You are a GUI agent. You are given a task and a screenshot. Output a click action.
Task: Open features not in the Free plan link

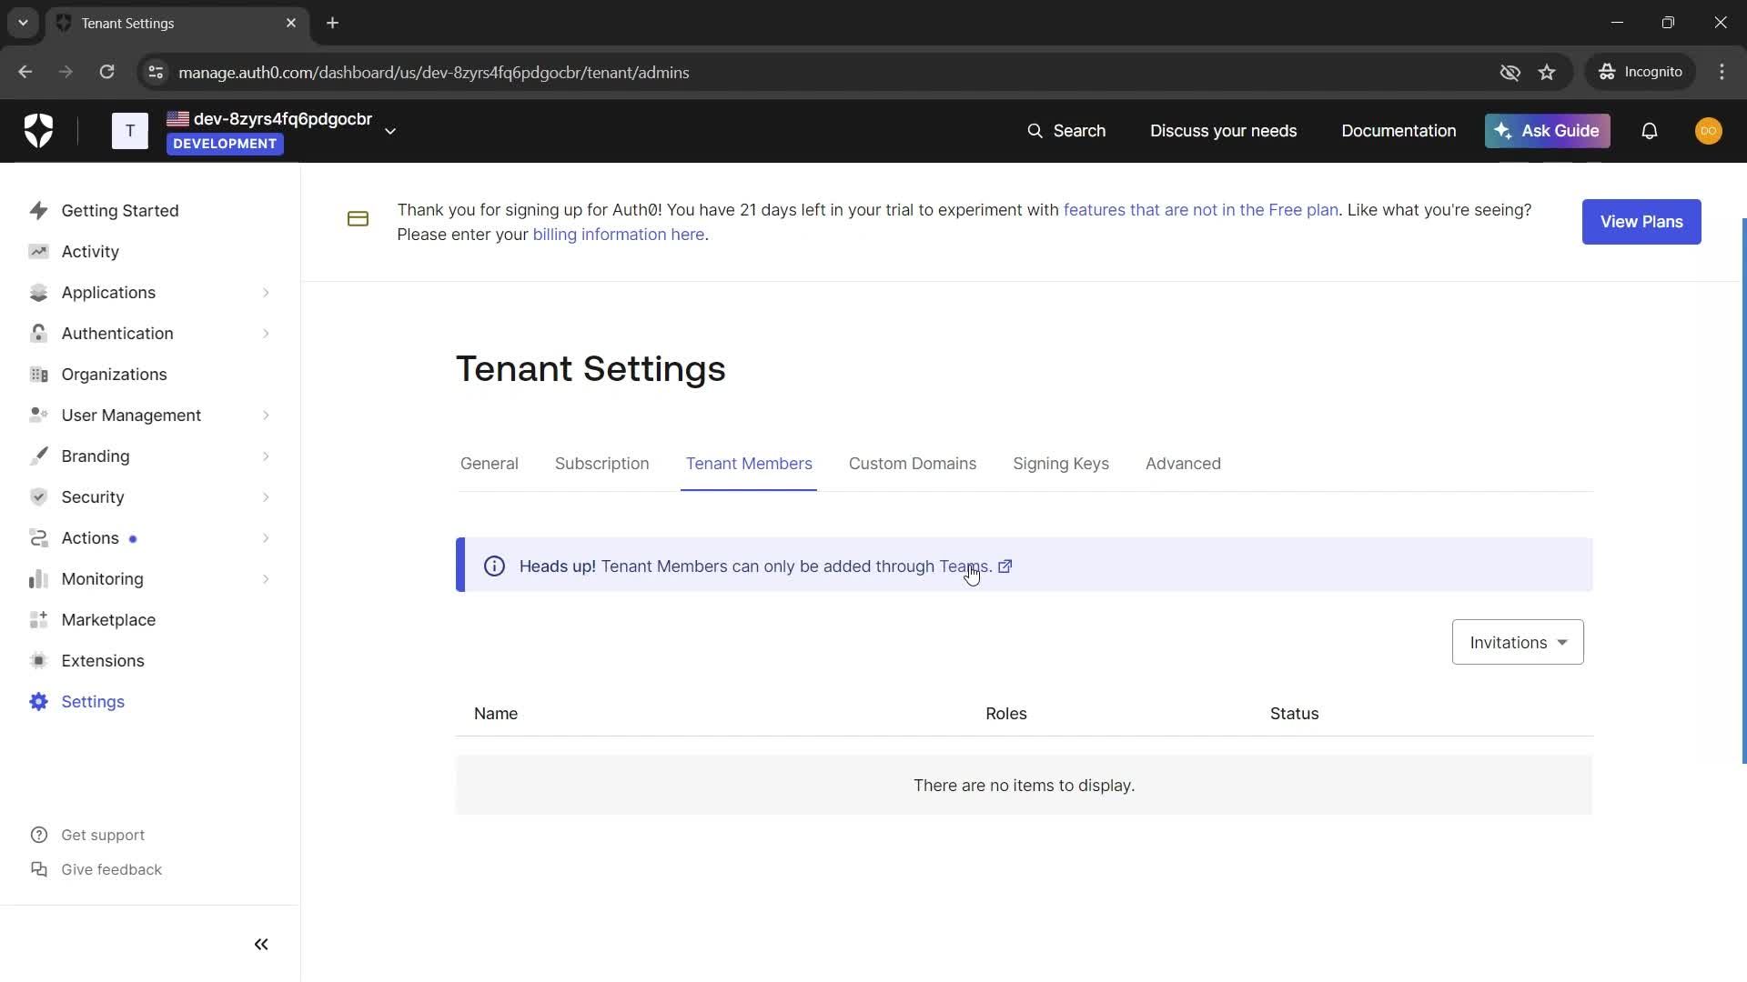[x=1200, y=210]
